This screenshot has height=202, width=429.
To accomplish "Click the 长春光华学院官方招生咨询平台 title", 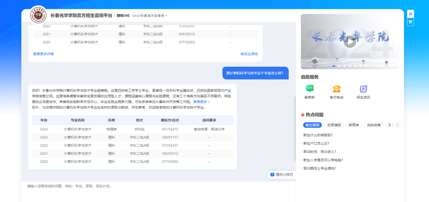I will click(x=81, y=15).
